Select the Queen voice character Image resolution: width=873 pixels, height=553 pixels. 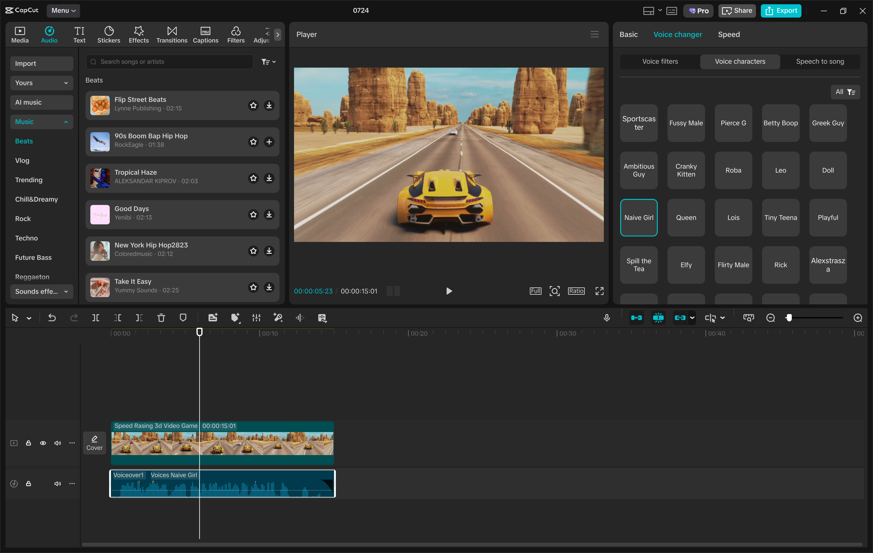(x=686, y=218)
